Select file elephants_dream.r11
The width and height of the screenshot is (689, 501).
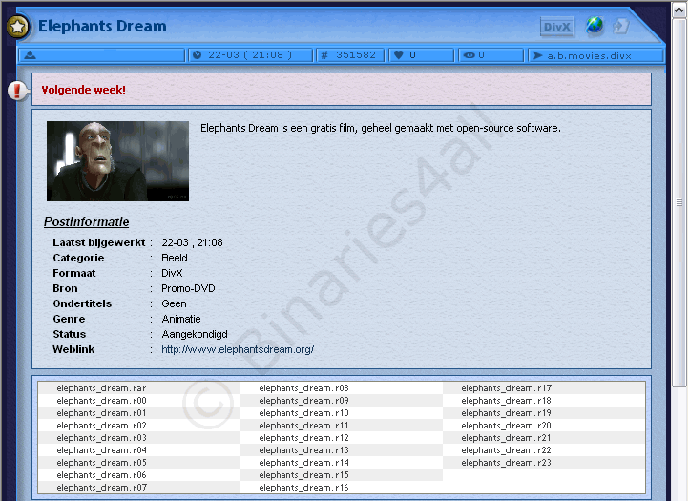pos(303,425)
